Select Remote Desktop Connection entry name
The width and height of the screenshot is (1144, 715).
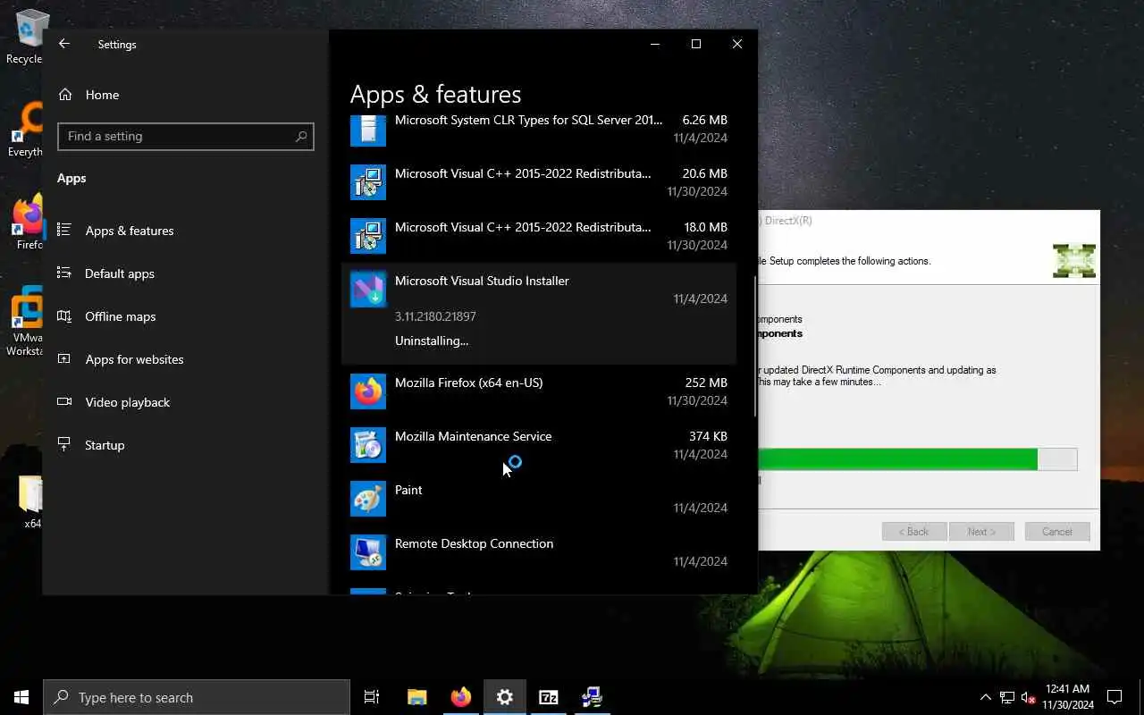point(474,543)
